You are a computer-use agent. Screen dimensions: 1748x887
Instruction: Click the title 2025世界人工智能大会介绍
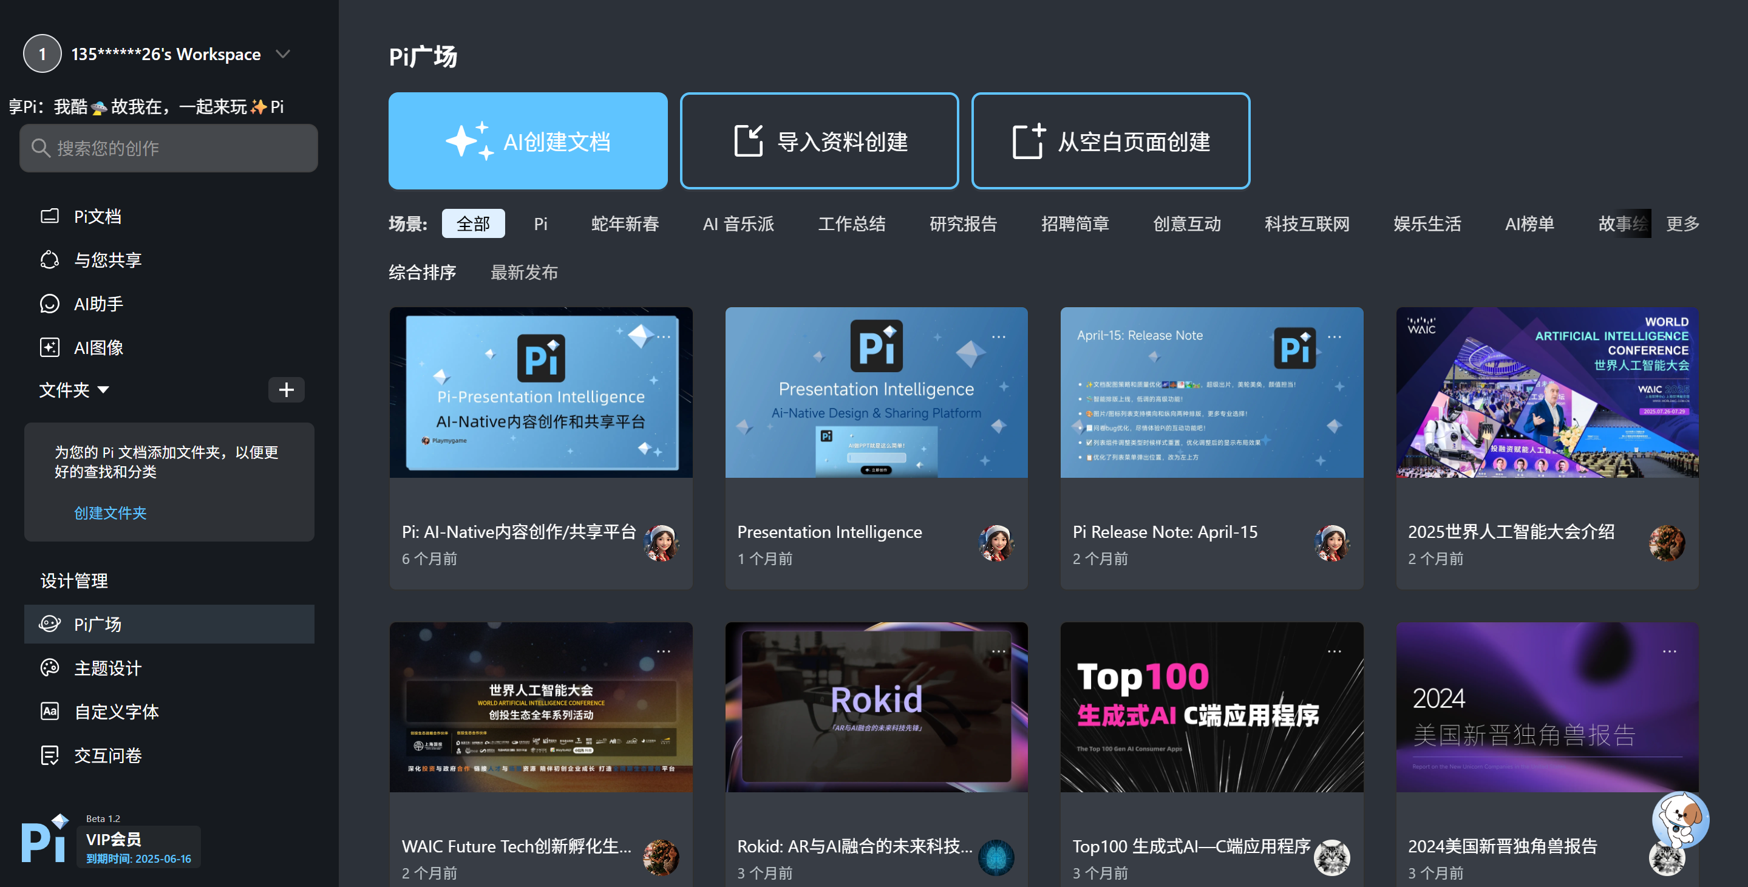point(1511,532)
